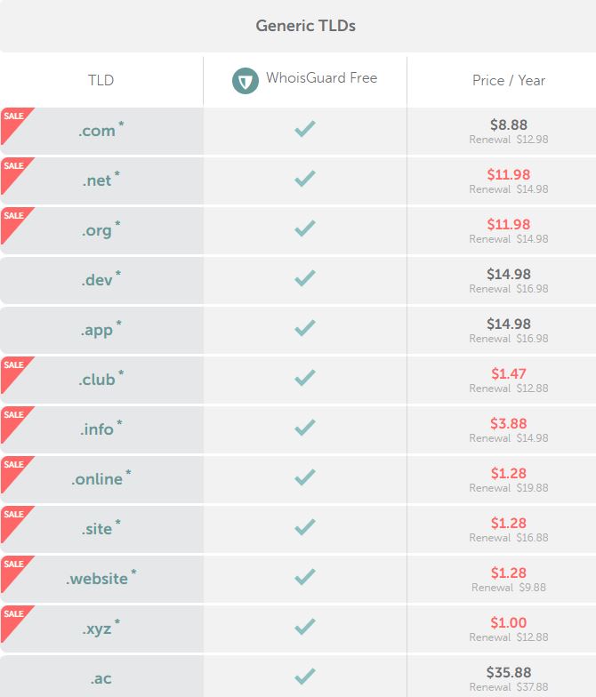Click the WhoisGuard shield icon in header
Image resolution: width=596 pixels, height=697 pixels.
coord(246,81)
